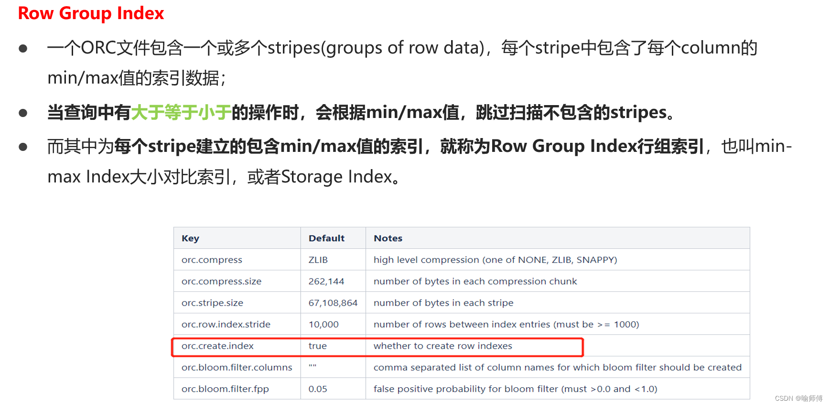The image size is (830, 406).
Task: Click the '67,108,864' default value
Action: [333, 303]
